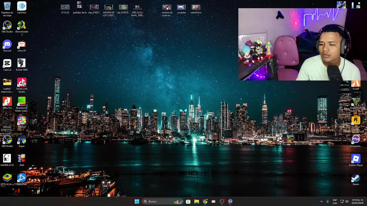Switch to OBS Studio on the taskbar
The height and width of the screenshot is (206, 367).
(x=222, y=201)
